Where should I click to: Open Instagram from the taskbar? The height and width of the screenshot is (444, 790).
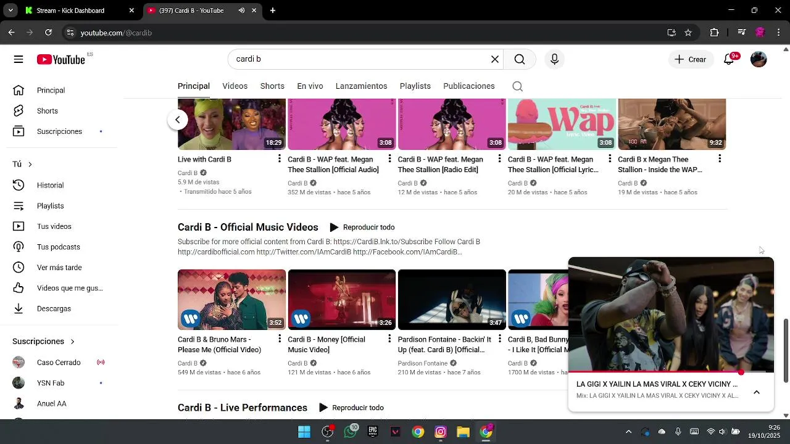(x=441, y=432)
